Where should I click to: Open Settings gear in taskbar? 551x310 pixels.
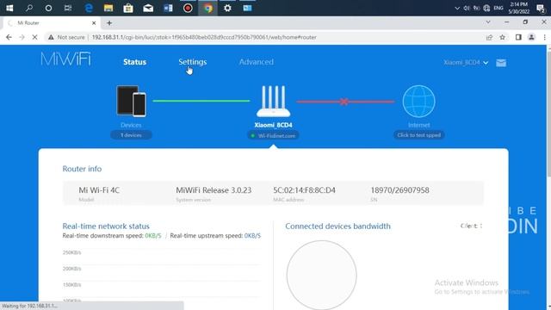click(x=227, y=8)
